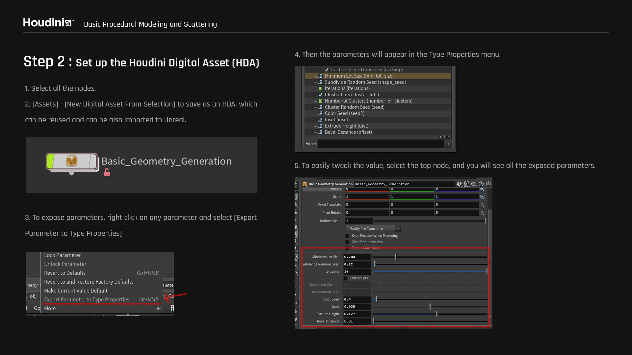Click float icon beside Bevel Distance

(x=320, y=132)
